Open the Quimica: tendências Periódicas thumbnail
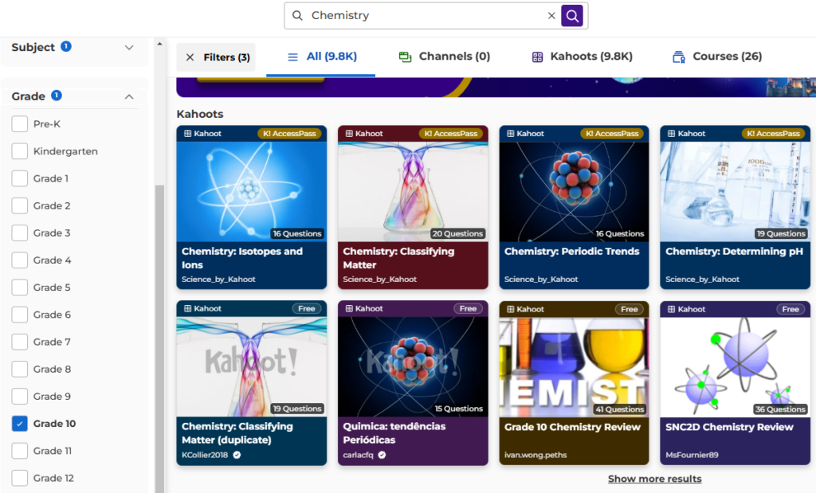Image resolution: width=816 pixels, height=493 pixels. point(414,366)
